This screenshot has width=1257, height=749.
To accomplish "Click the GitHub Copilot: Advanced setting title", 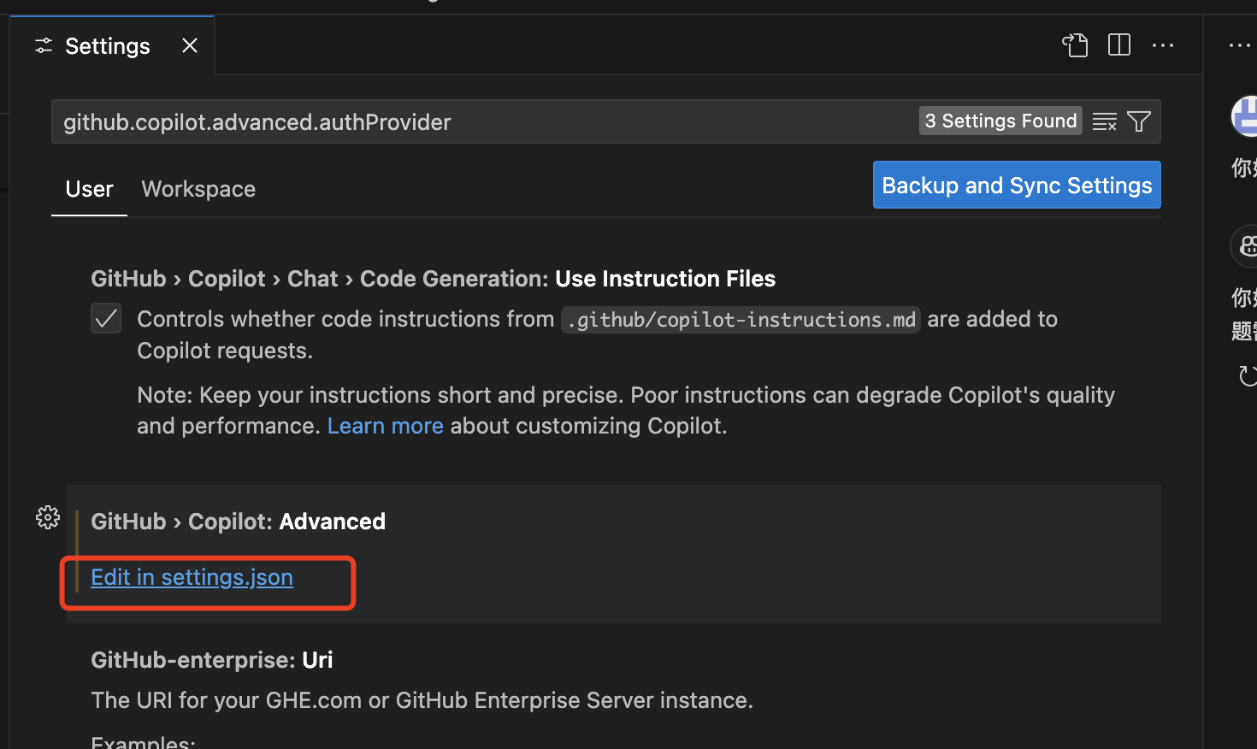I will pyautogui.click(x=238, y=522).
